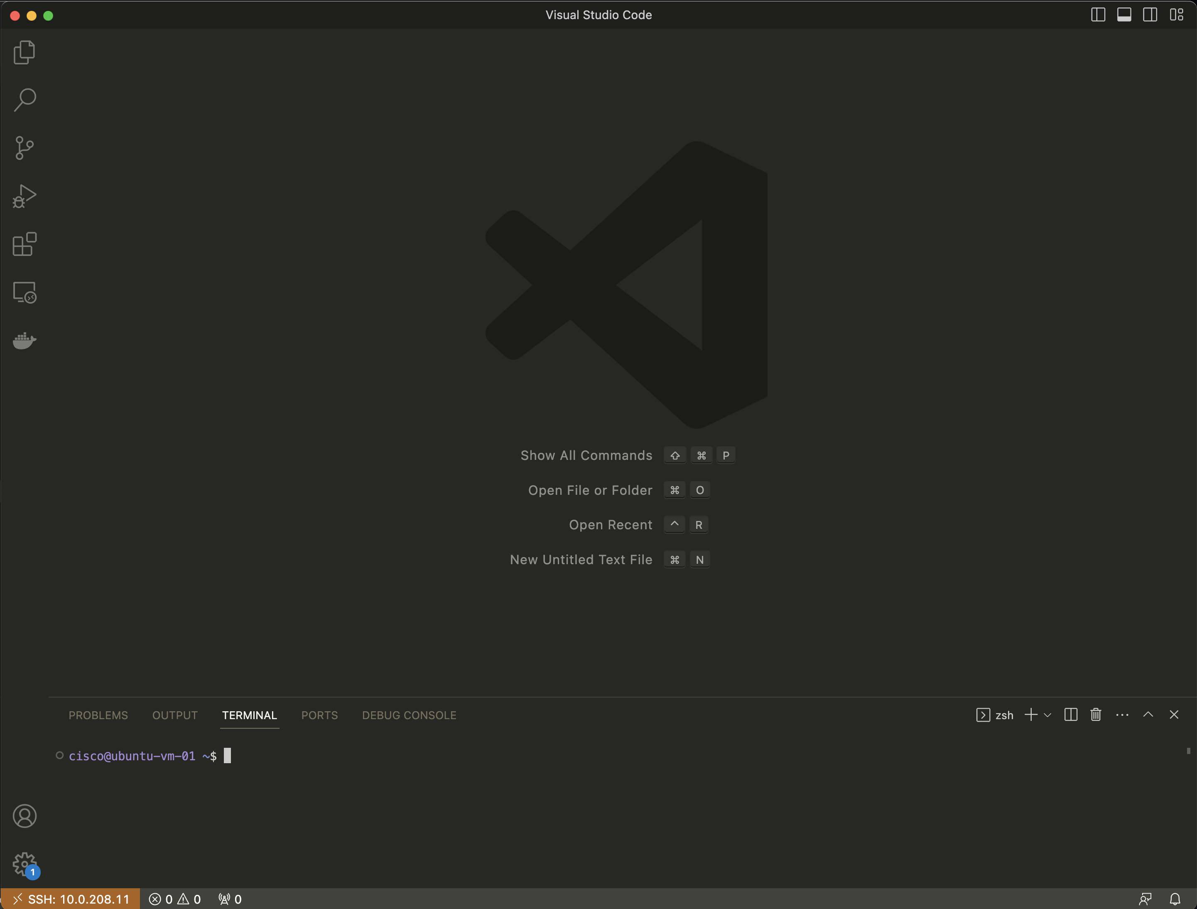1197x909 pixels.
Task: Close the terminal panel
Action: 1174,715
